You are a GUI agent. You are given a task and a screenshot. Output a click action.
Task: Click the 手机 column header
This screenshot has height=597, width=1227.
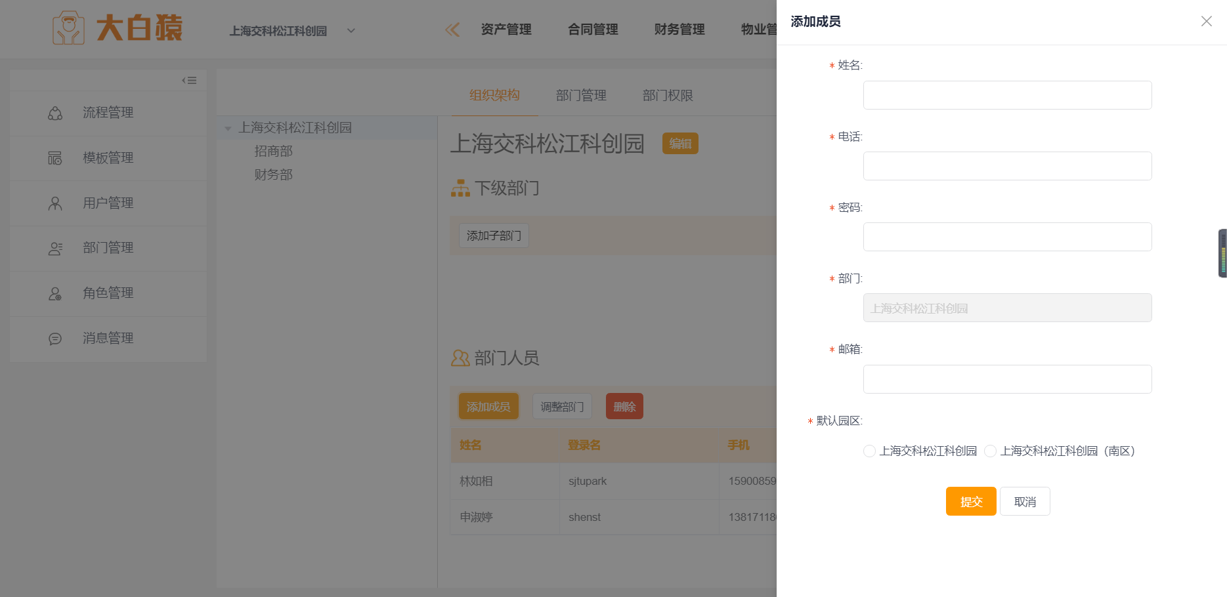coord(739,445)
